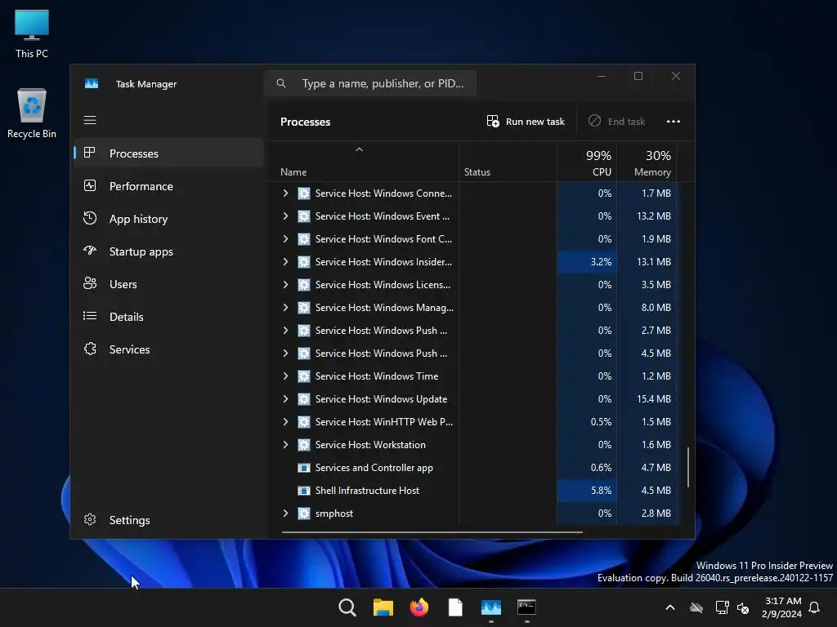Select the Shell Infrastructure Host process name

coord(367,491)
